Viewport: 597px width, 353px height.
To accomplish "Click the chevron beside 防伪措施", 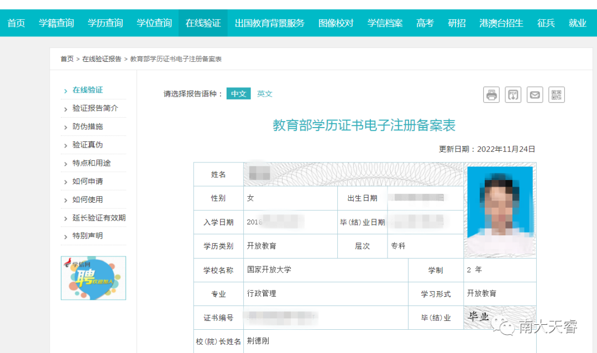I will pos(65,128).
